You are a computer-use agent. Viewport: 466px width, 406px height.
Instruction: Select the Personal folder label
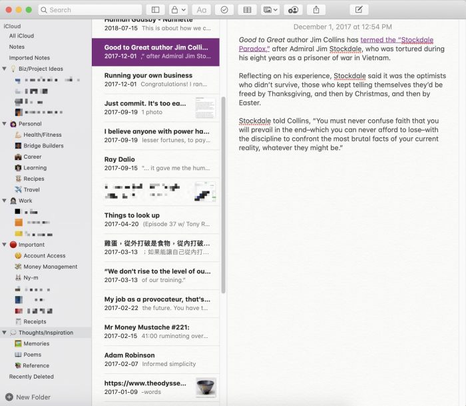[x=30, y=123]
